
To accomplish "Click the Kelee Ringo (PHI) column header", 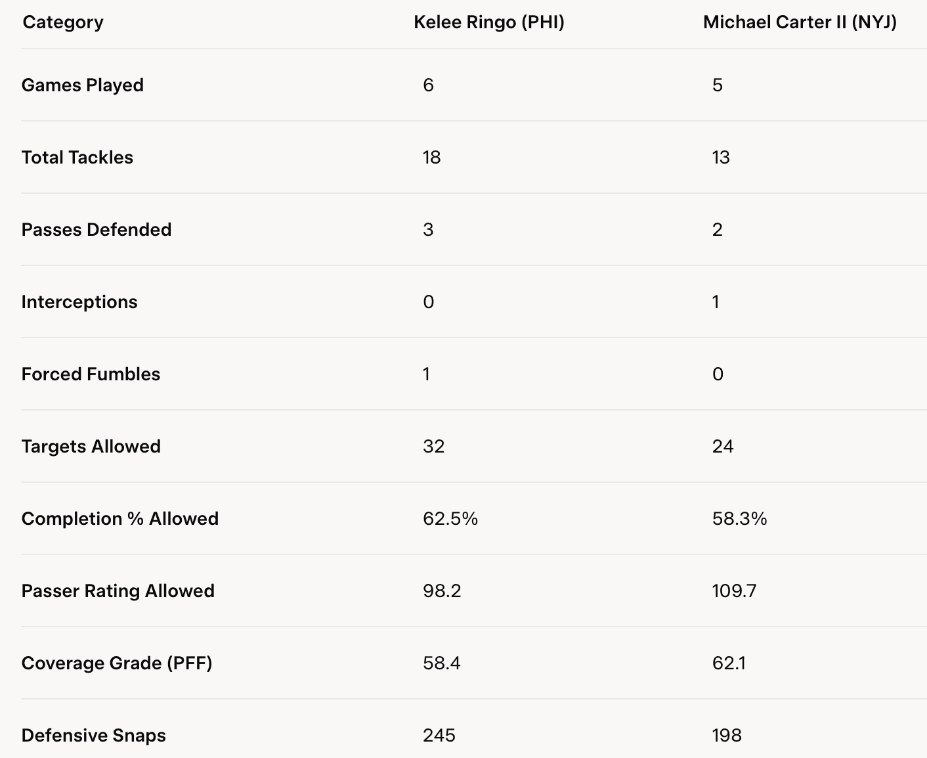I will (x=489, y=22).
